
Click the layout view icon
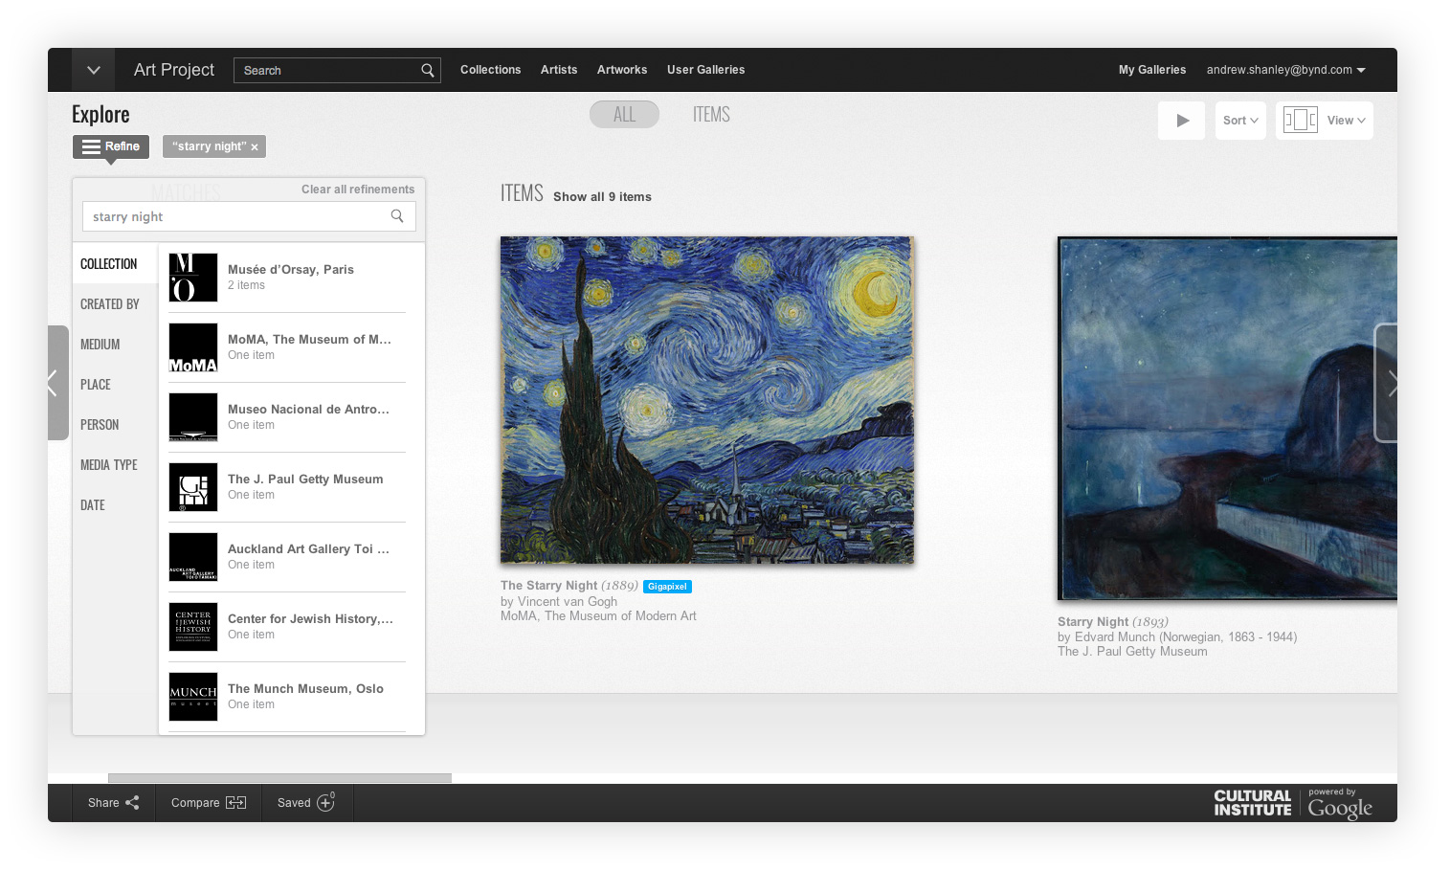tap(1301, 121)
